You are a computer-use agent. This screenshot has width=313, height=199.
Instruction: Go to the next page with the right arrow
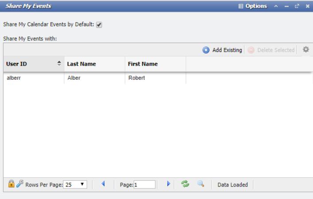pos(168,184)
